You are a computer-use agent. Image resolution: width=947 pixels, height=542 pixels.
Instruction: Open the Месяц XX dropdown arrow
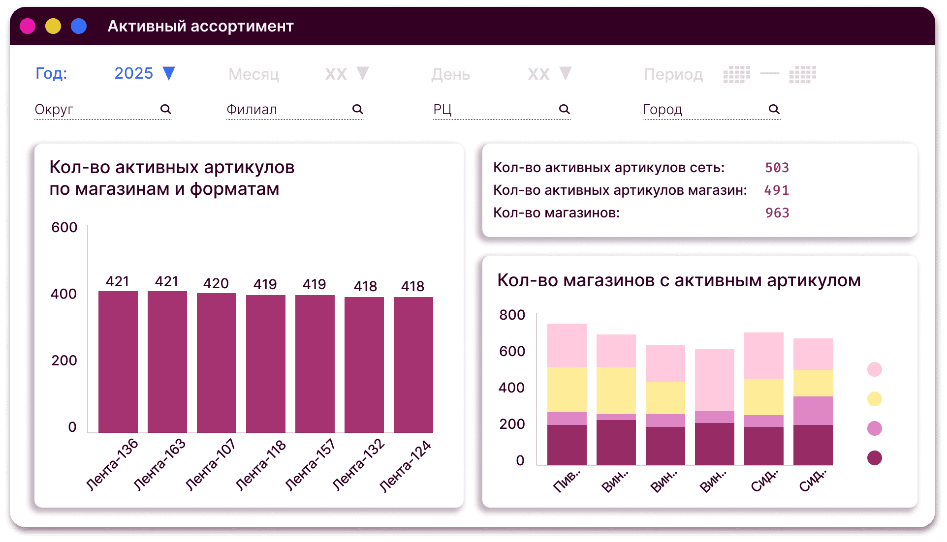(x=363, y=73)
